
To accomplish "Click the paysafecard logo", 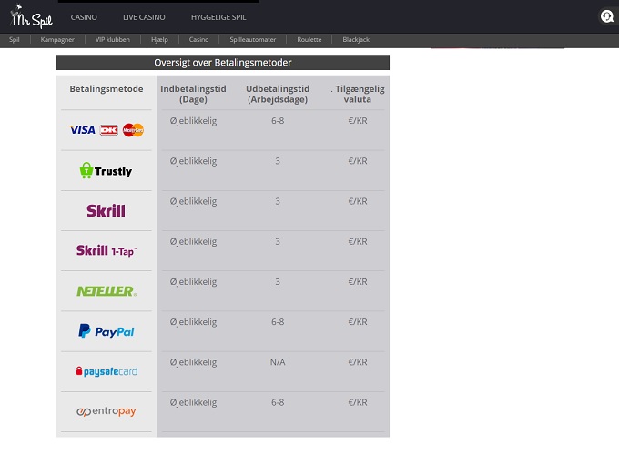I will click(107, 371).
